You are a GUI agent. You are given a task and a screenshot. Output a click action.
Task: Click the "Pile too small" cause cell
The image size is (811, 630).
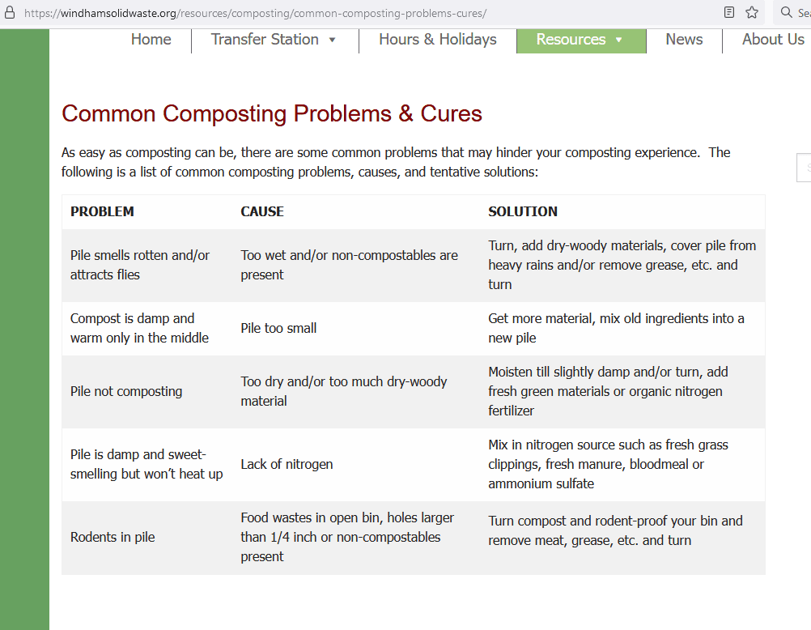pyautogui.click(x=278, y=328)
